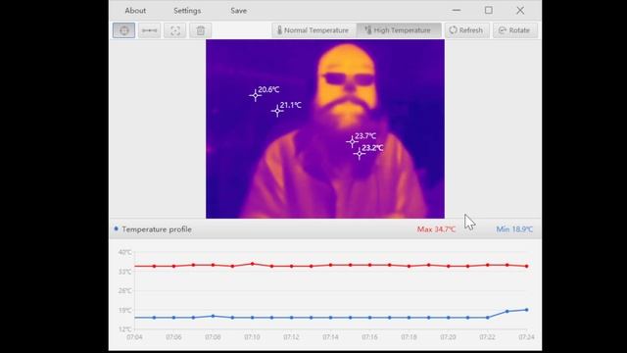Select the 23.7℃ measurement point marker
This screenshot has height=353, width=627.
coord(352,141)
